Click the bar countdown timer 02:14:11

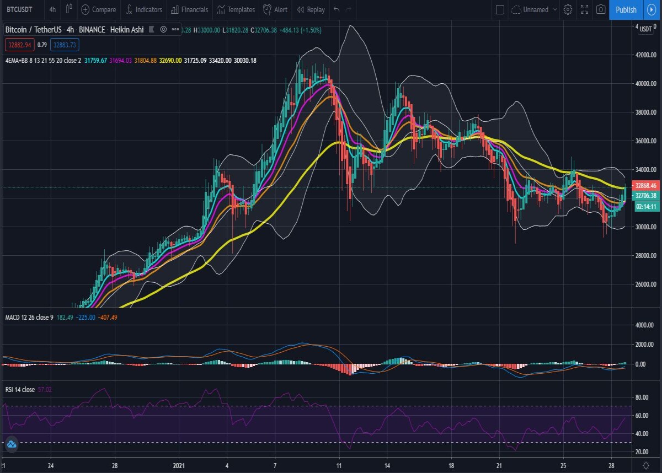(x=646, y=206)
